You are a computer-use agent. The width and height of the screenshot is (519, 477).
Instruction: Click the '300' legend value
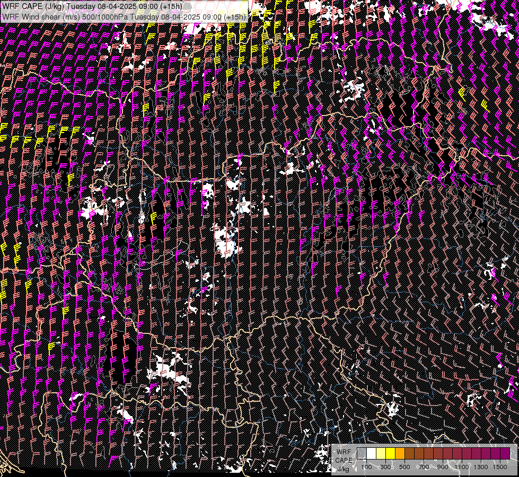tap(385, 467)
